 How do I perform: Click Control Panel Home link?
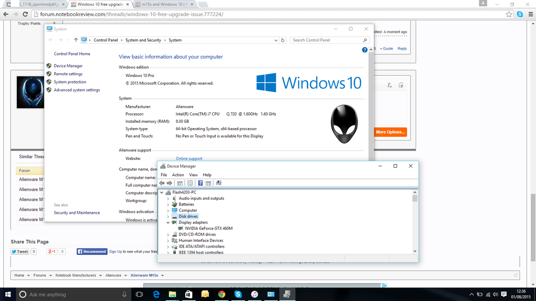click(72, 54)
